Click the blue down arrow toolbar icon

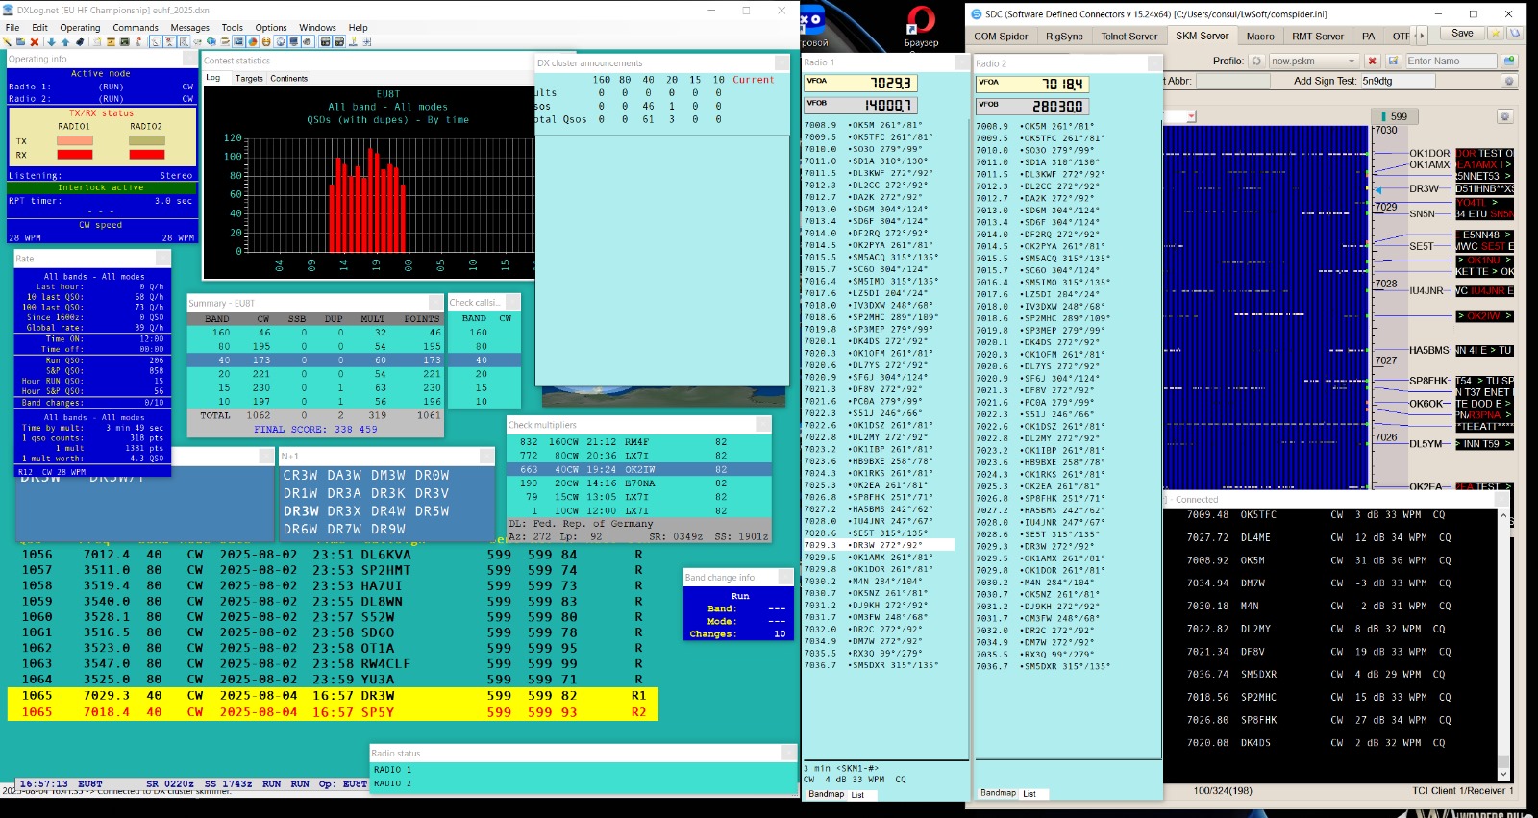pos(51,42)
